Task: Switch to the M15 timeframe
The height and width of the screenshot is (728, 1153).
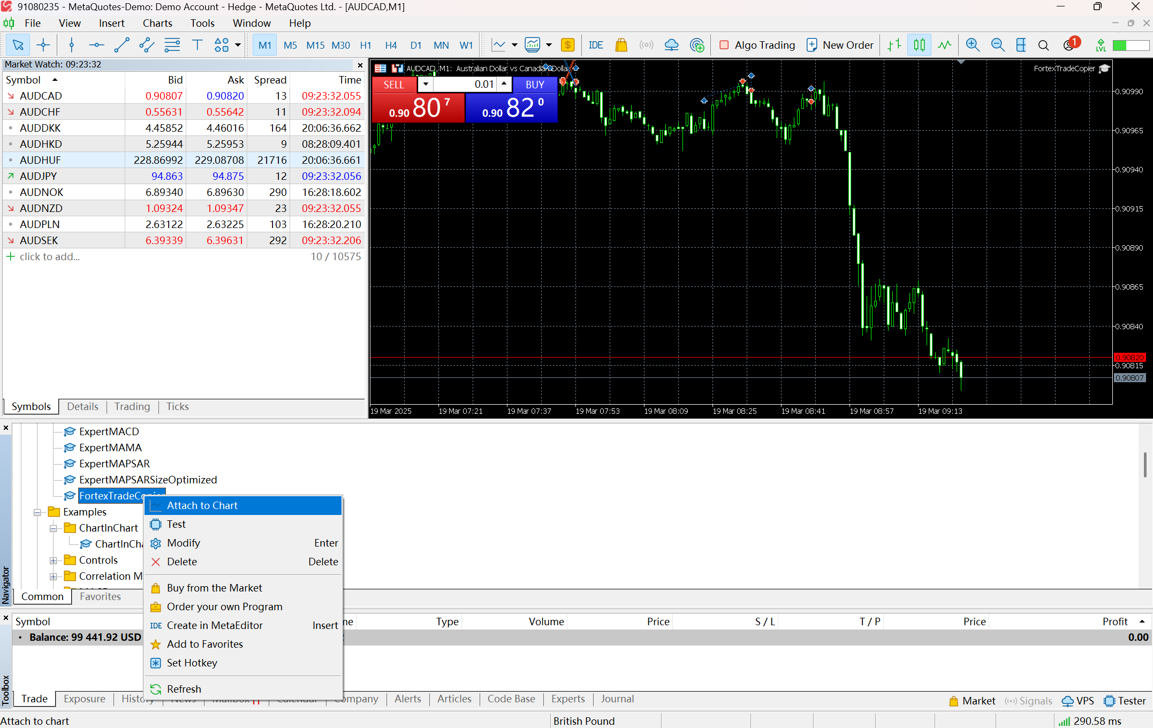Action: pyautogui.click(x=315, y=45)
